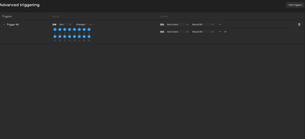Screen dimensions: 305x139
Task: Toggle port 11 state indicator
Action: tap(65, 37)
